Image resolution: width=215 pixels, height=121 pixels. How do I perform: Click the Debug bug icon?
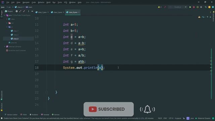click(194, 7)
